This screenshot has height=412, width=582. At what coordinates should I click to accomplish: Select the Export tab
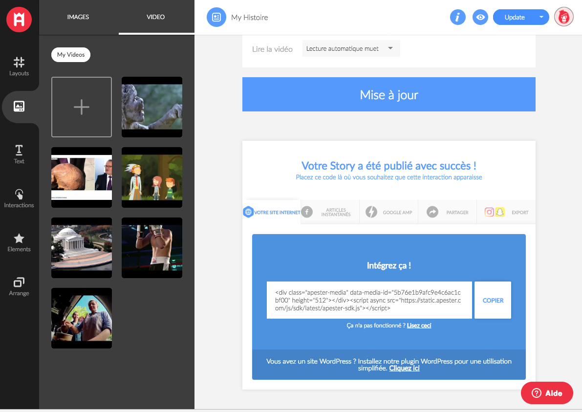[x=506, y=212]
